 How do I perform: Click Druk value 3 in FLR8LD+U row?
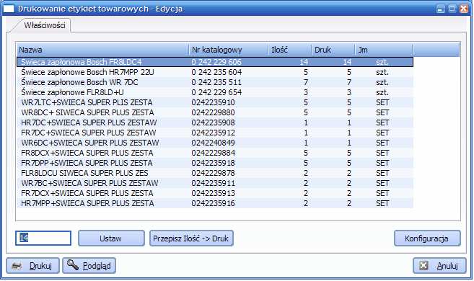(349, 92)
